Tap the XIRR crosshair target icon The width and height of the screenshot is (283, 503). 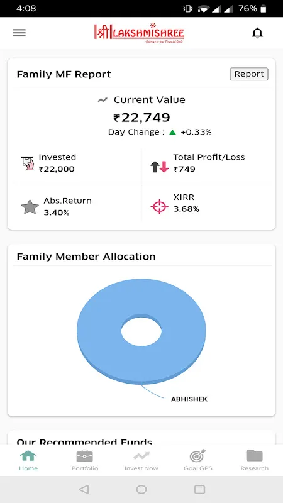pyautogui.click(x=160, y=207)
